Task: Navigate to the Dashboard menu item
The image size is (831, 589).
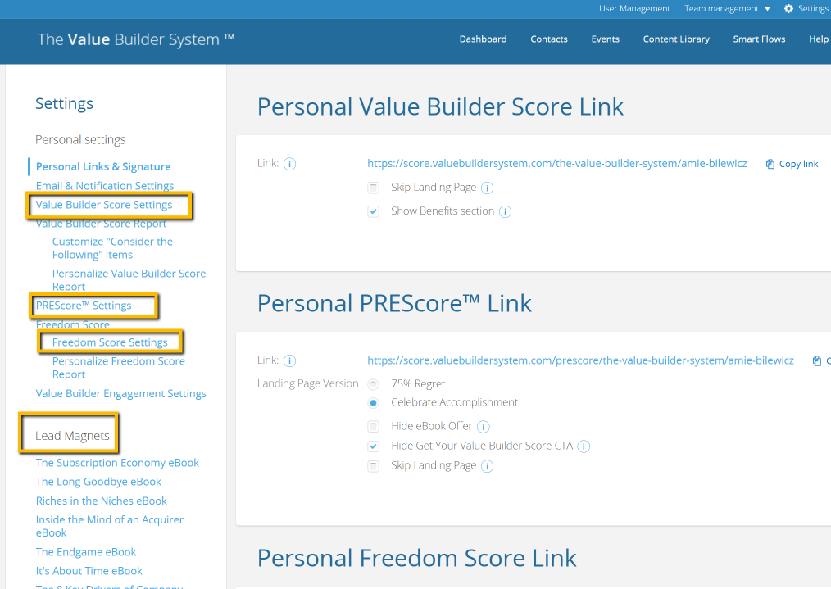Action: [x=483, y=39]
